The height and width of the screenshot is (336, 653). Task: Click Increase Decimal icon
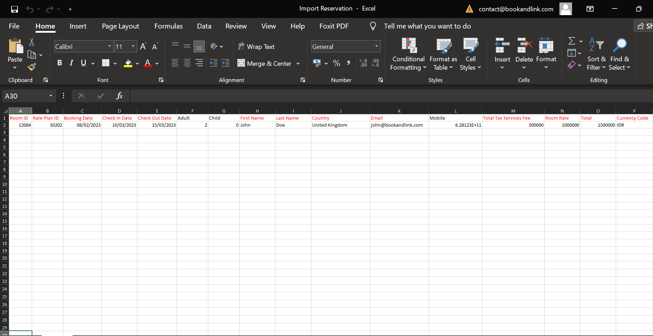(363, 63)
